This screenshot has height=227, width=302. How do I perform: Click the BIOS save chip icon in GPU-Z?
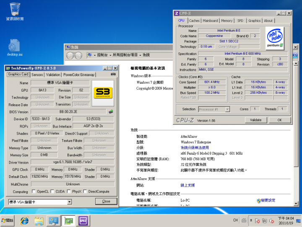[x=111, y=111]
